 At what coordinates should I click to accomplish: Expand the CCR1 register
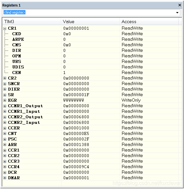(5, 150)
